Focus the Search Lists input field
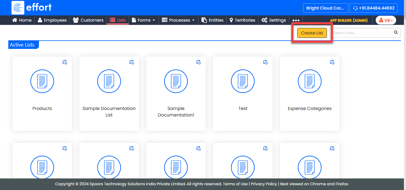Image resolution: width=406 pixels, height=190 pixels. [361, 33]
